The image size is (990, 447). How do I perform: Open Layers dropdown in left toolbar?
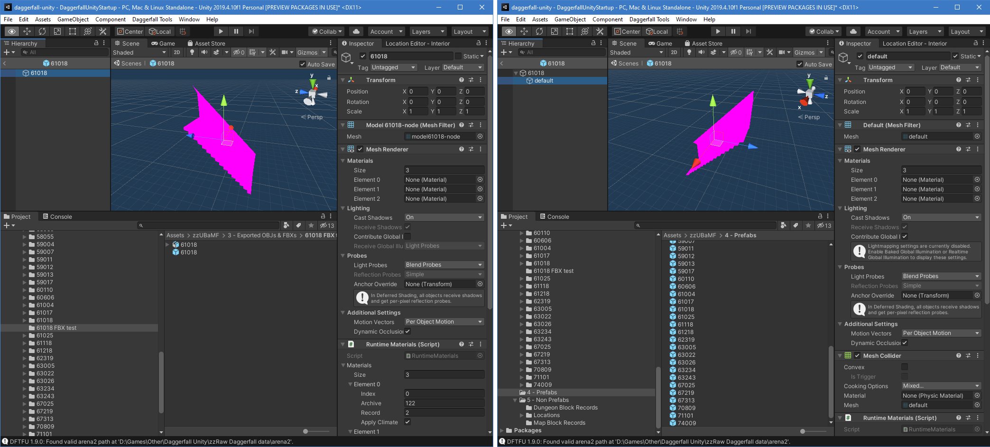click(x=428, y=31)
